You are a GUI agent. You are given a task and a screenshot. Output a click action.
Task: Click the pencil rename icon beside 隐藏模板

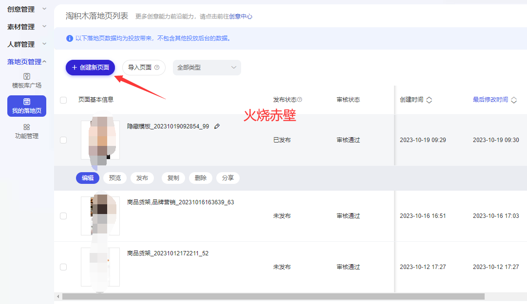point(217,126)
